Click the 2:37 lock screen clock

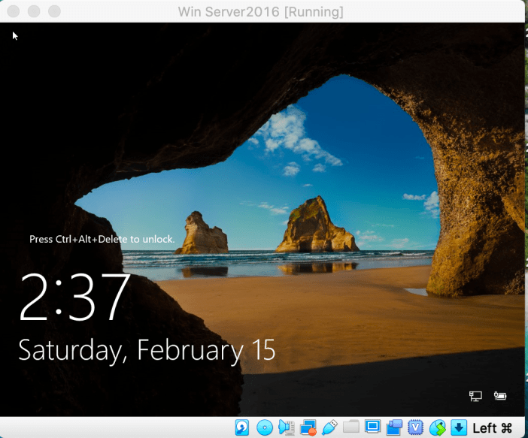click(x=74, y=297)
